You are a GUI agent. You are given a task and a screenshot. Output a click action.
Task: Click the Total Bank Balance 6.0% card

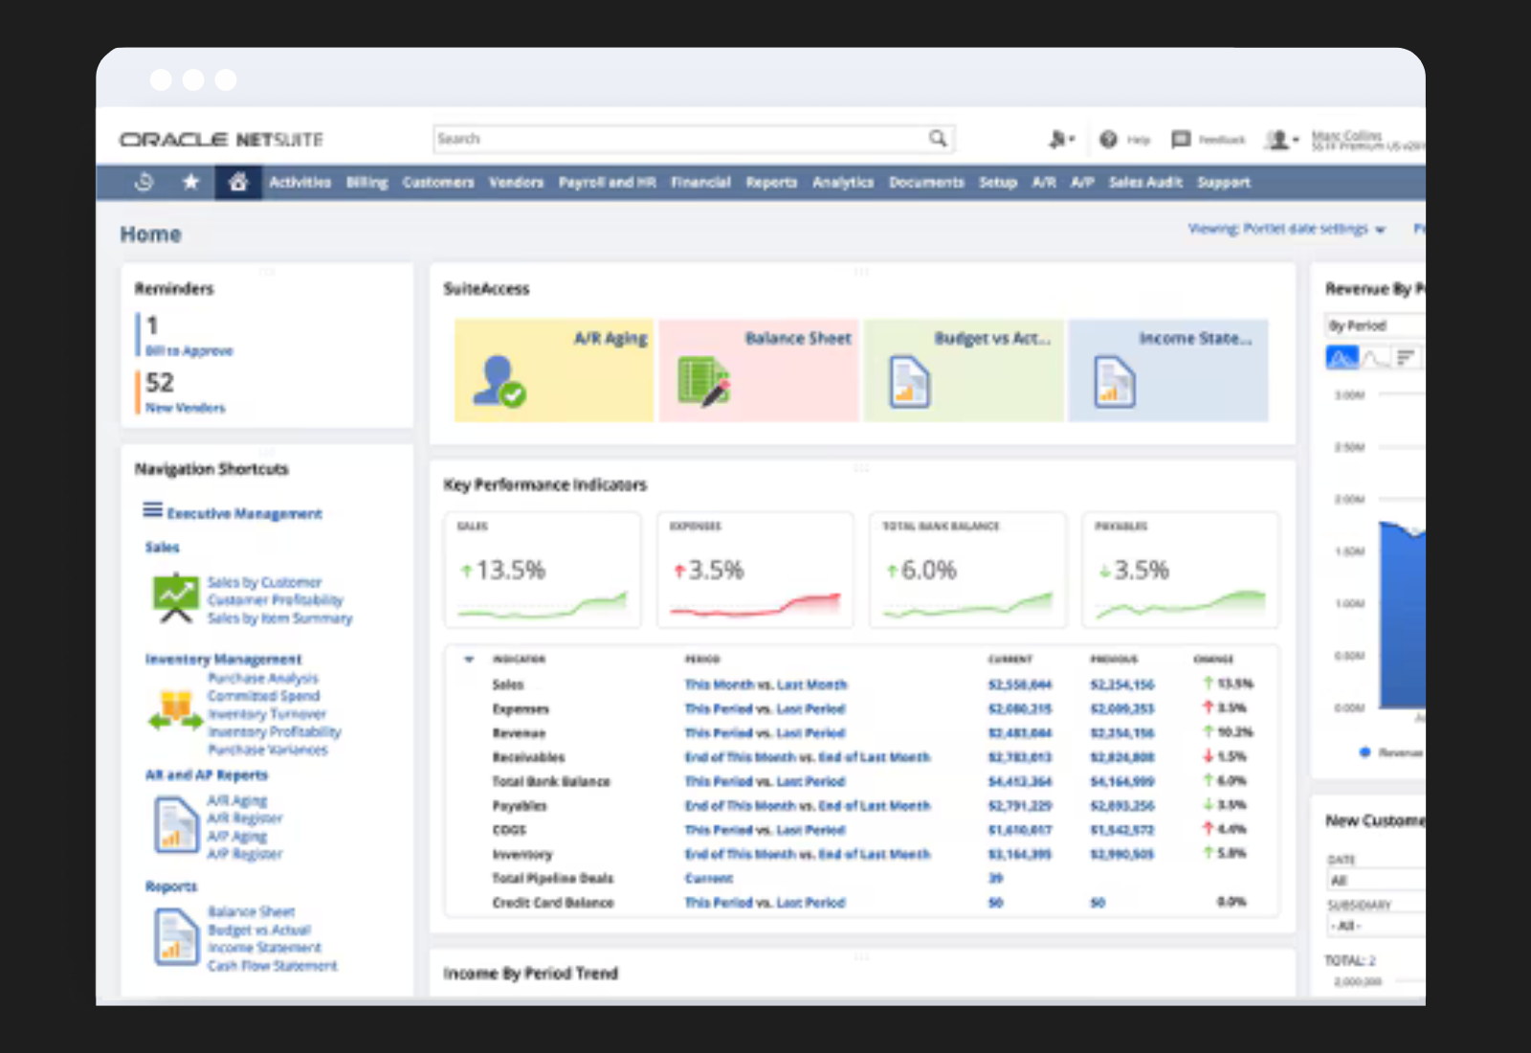tap(967, 570)
